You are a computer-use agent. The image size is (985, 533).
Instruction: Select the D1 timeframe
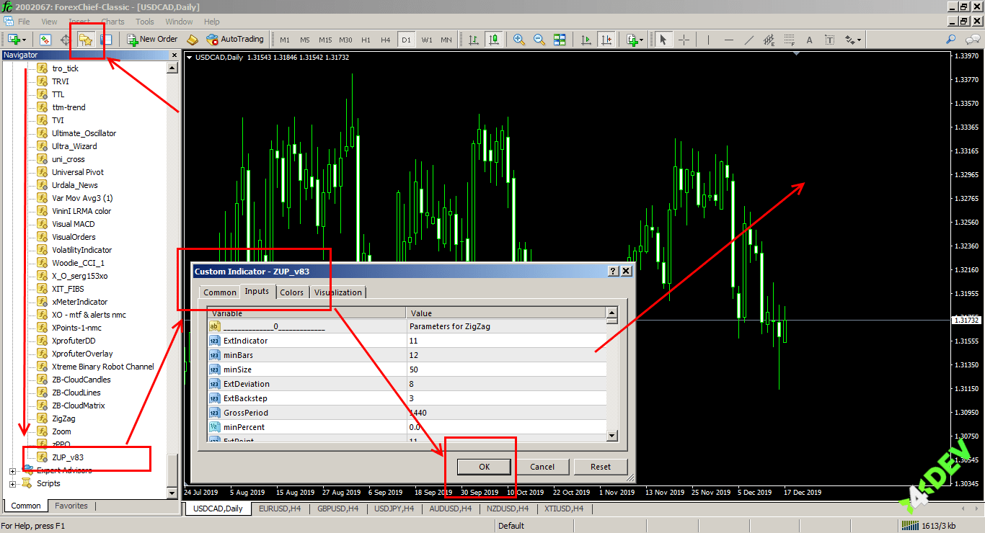[406, 40]
